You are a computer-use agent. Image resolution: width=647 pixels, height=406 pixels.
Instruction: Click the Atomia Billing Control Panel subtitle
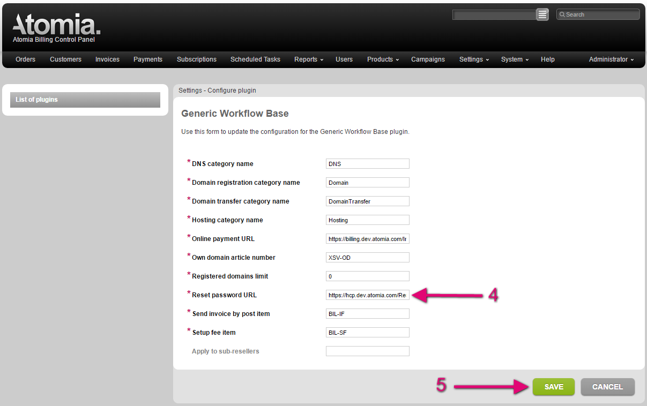[x=54, y=40]
